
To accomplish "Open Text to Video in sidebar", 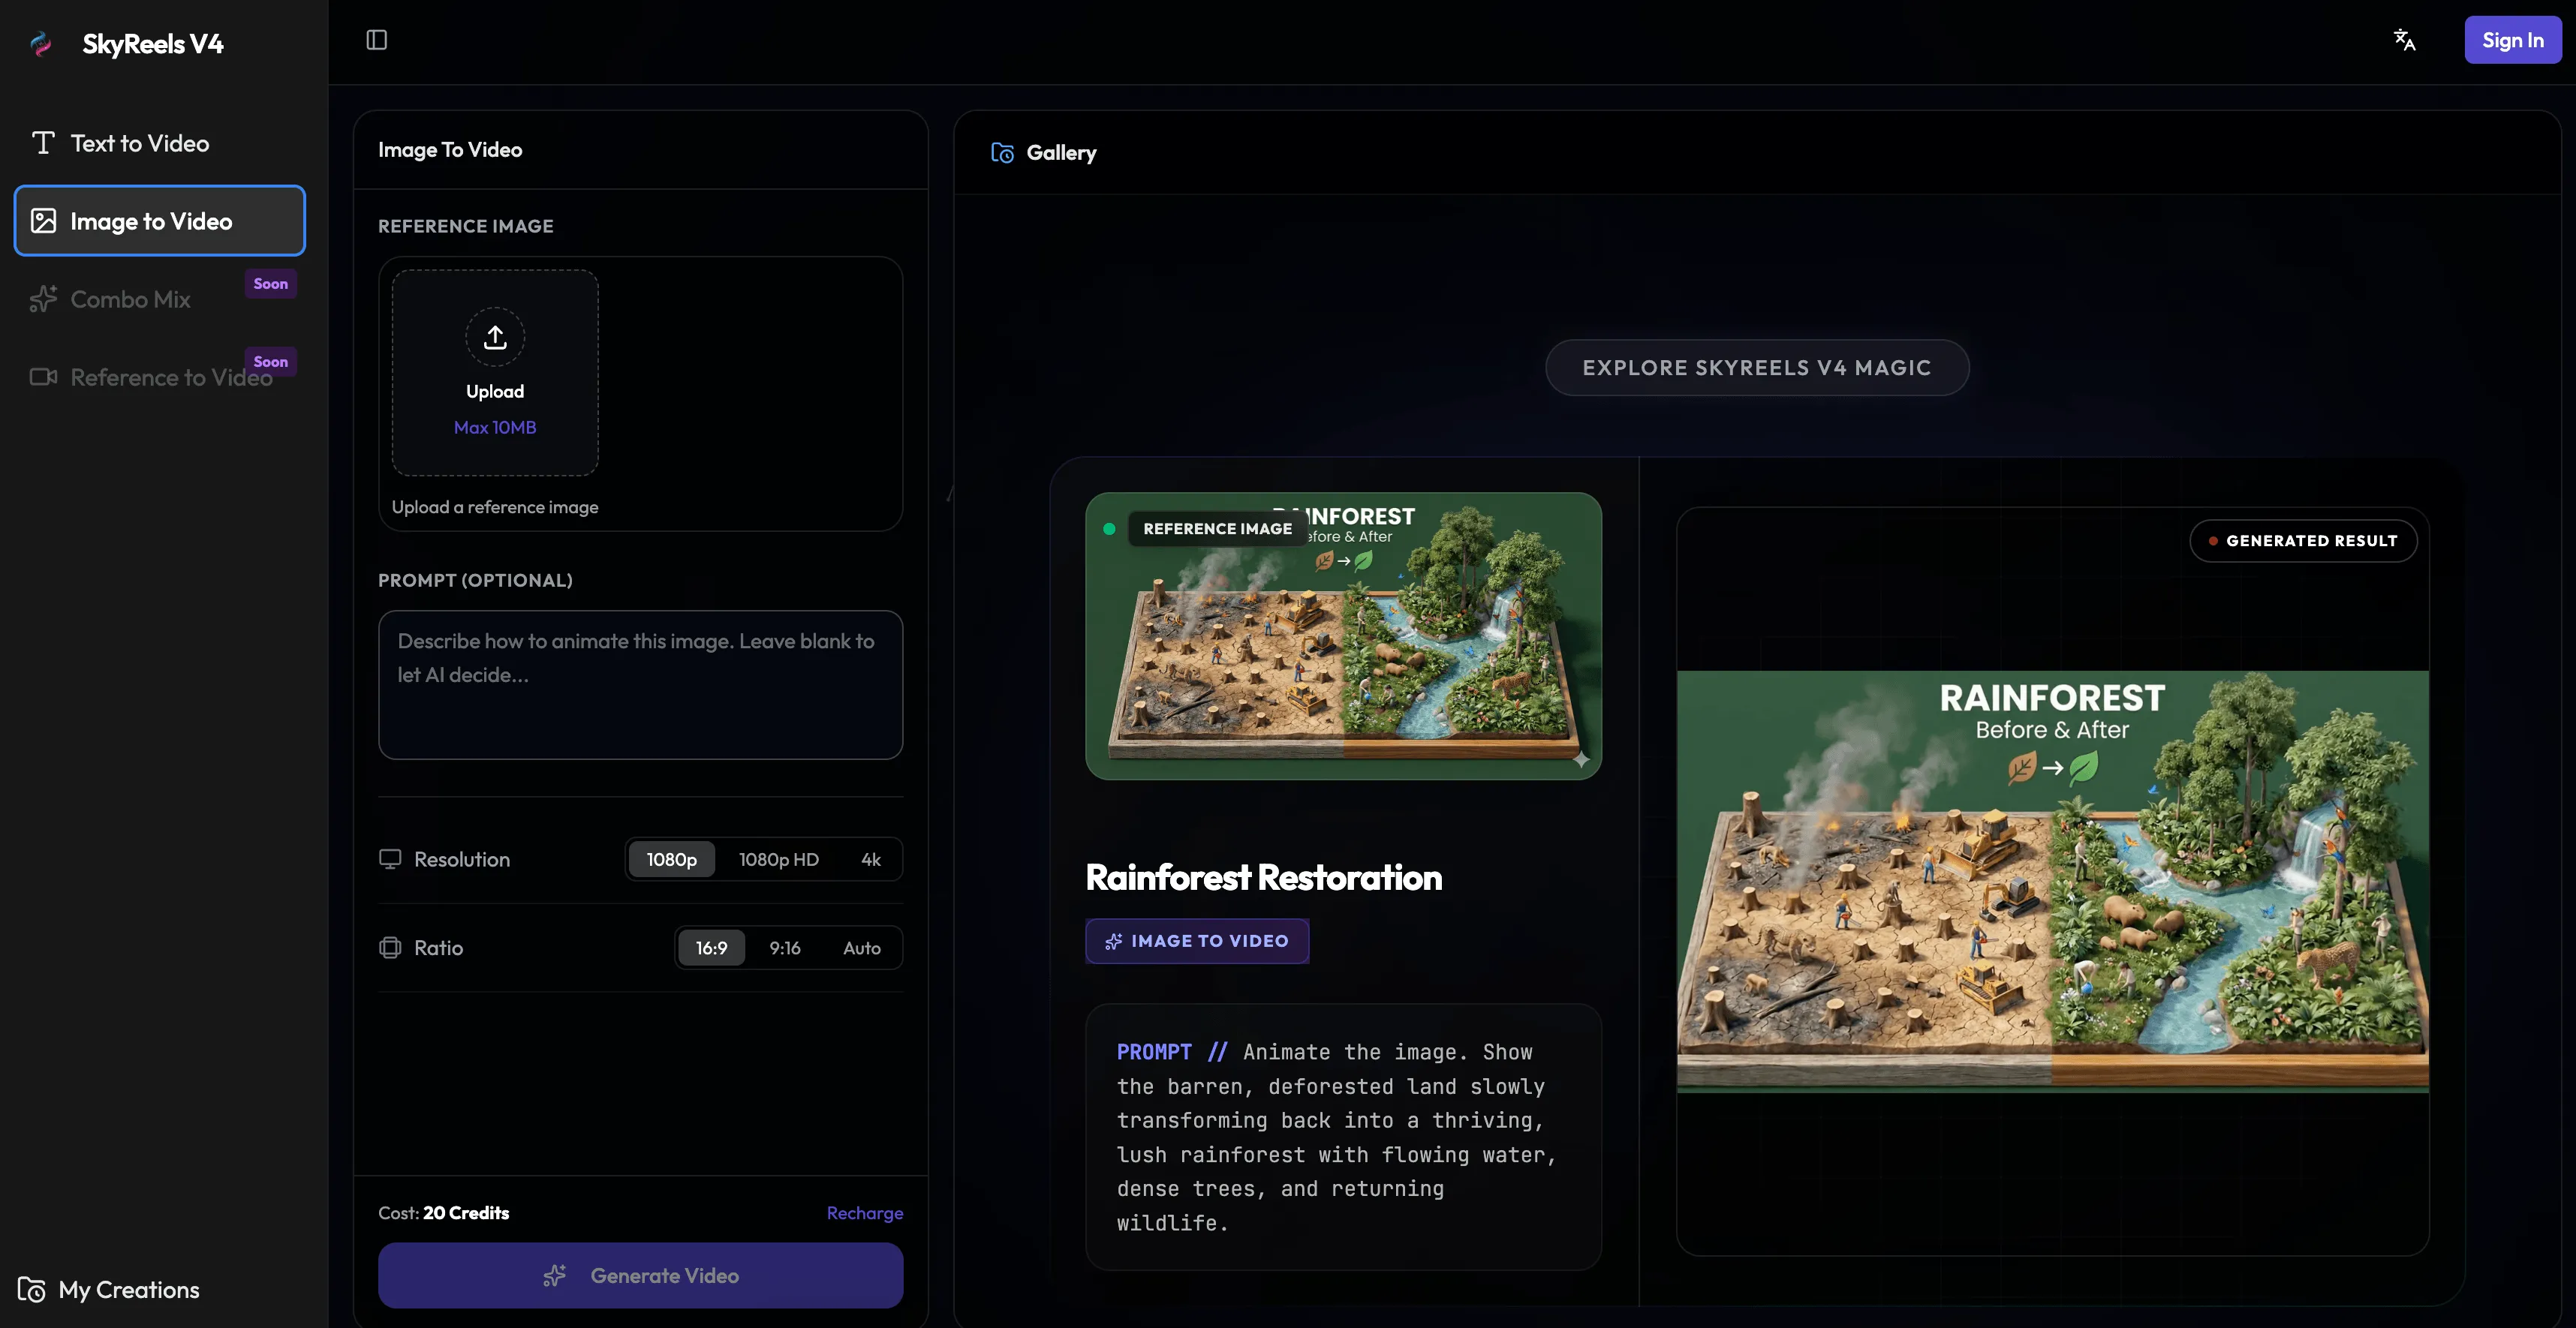I will pyautogui.click(x=139, y=143).
